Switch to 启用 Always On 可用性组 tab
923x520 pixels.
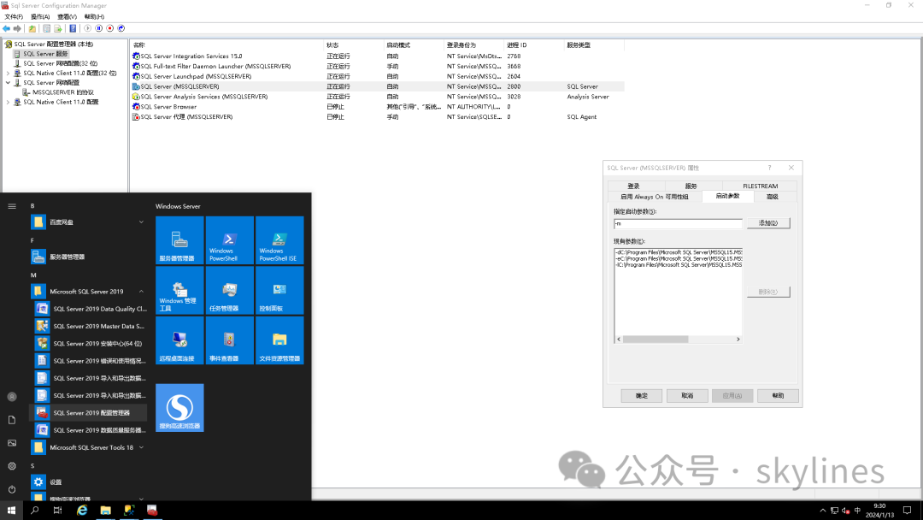(655, 197)
